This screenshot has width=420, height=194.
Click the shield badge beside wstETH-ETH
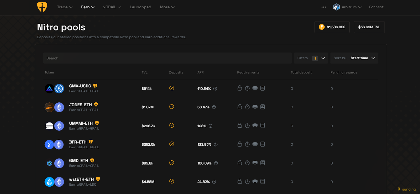pyautogui.click(x=98, y=179)
